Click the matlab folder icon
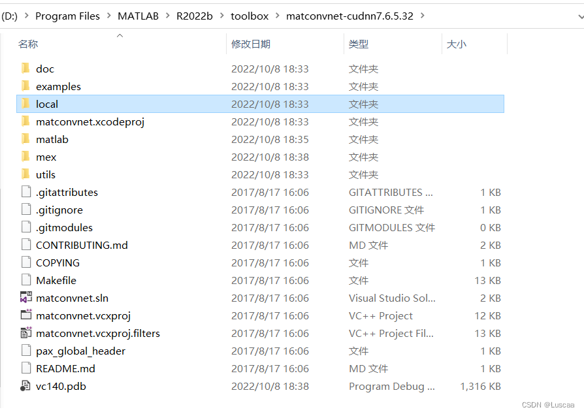Screen dimensions: 584x414 click(25, 139)
